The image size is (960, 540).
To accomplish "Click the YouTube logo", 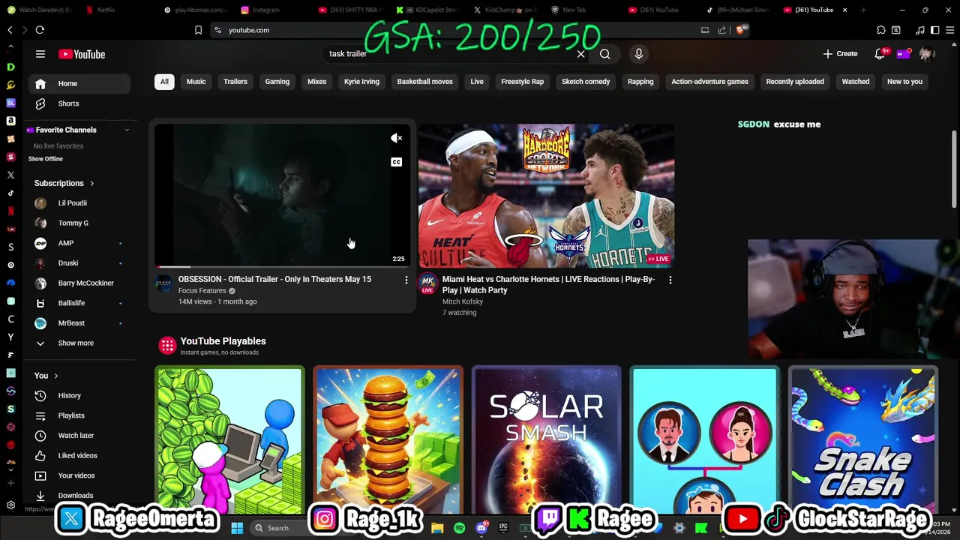I will pyautogui.click(x=82, y=54).
